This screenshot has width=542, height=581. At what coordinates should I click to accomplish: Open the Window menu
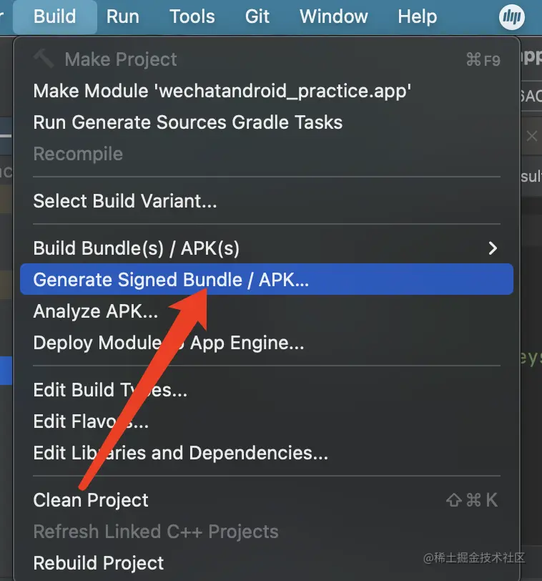tap(333, 16)
